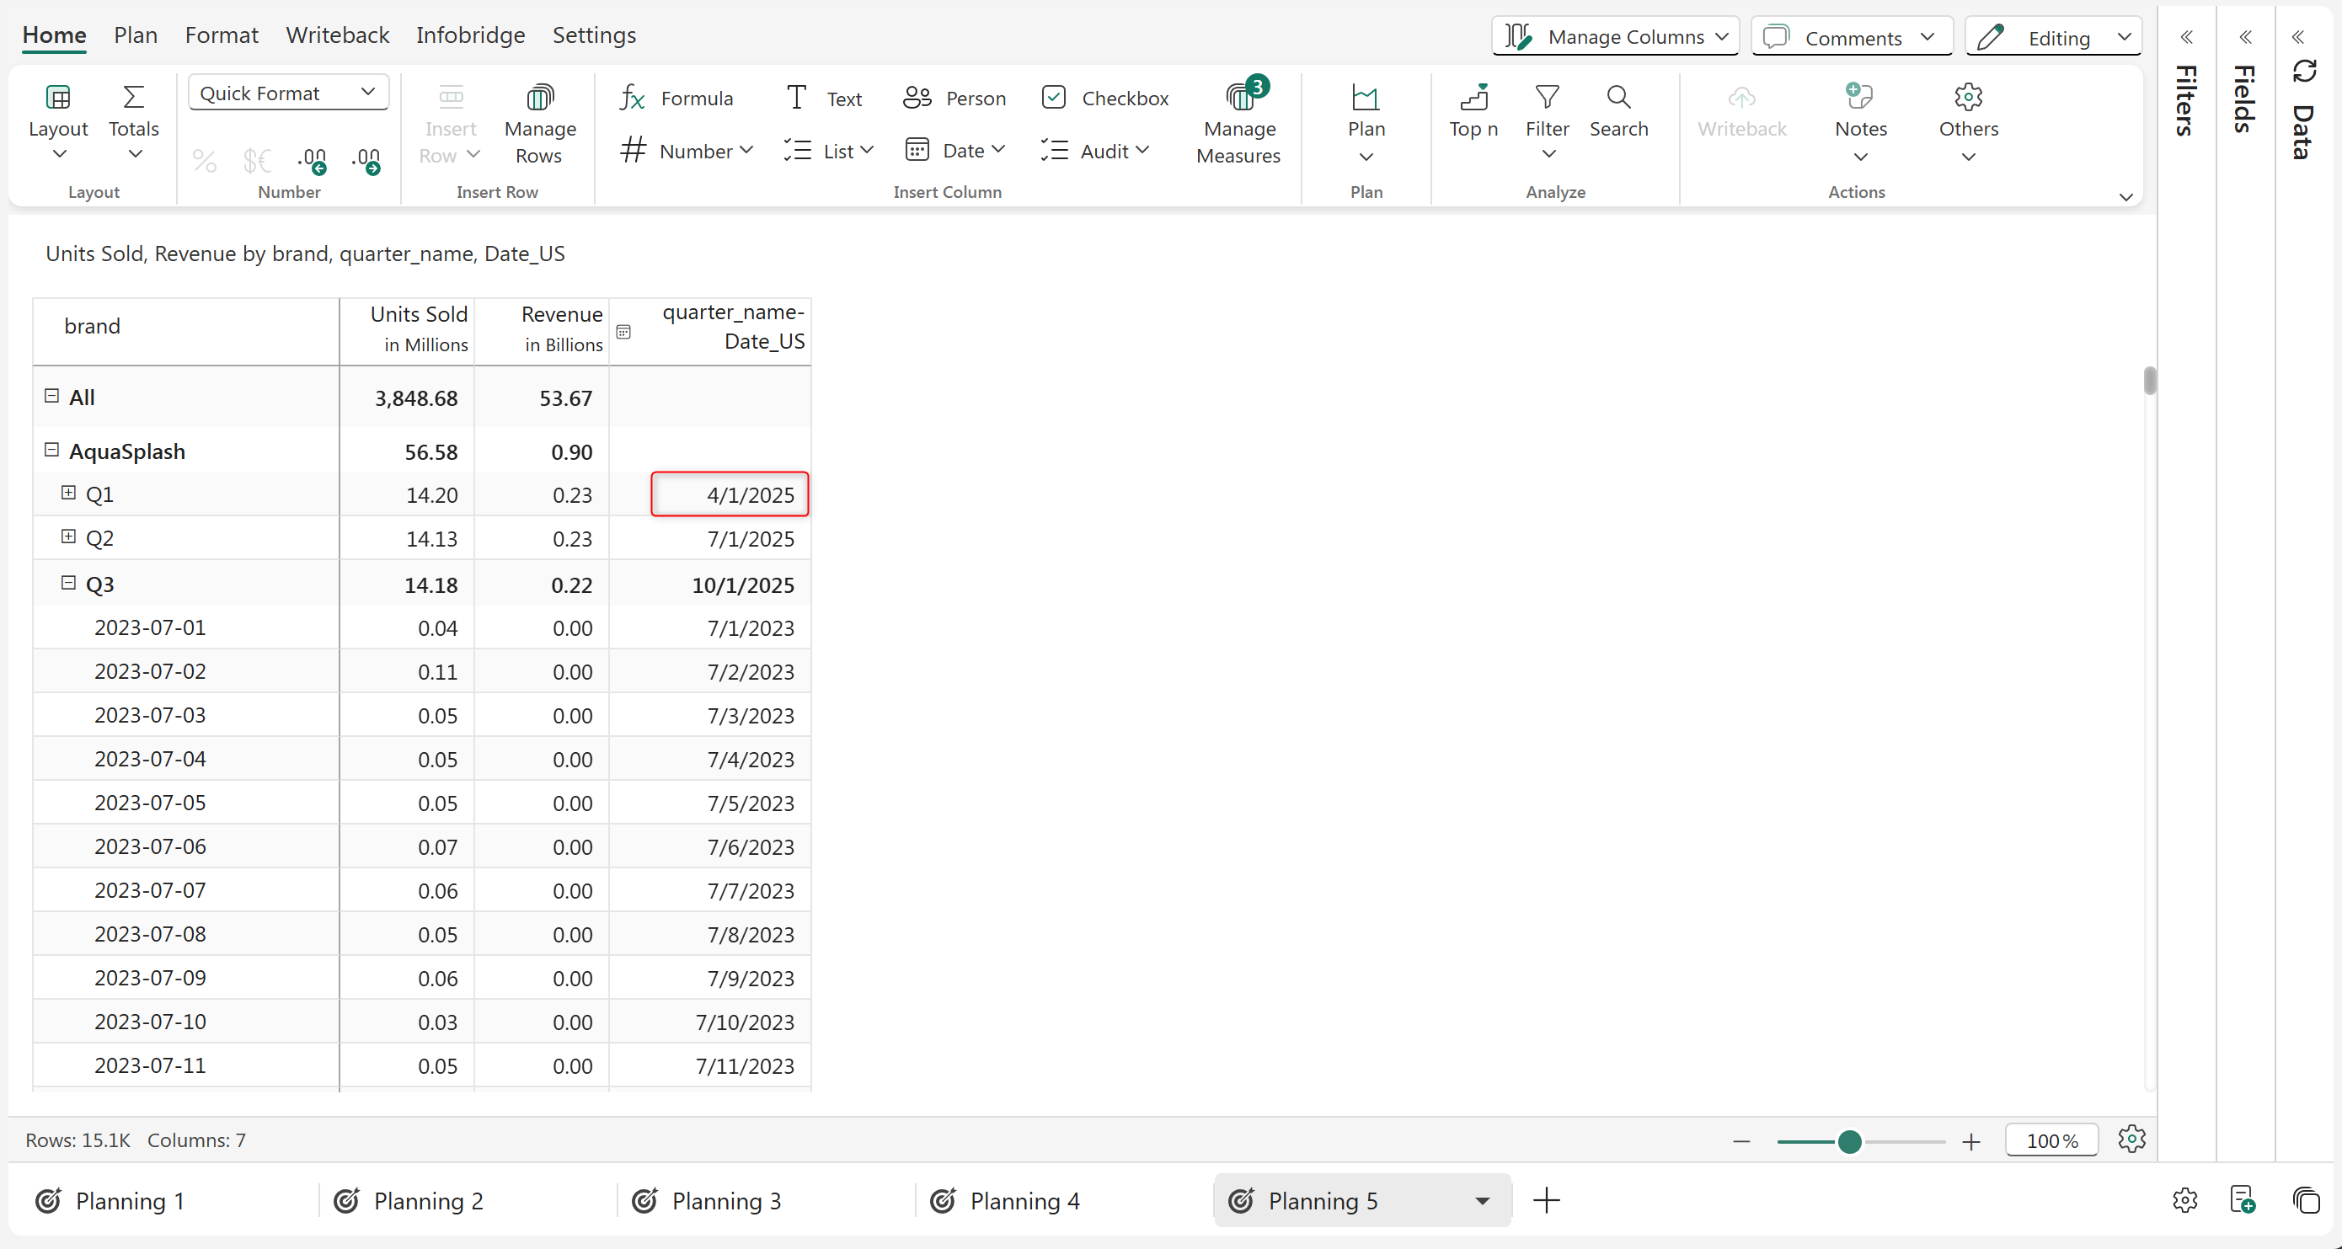
Task: Insert a Checkbox column
Action: point(1104,99)
